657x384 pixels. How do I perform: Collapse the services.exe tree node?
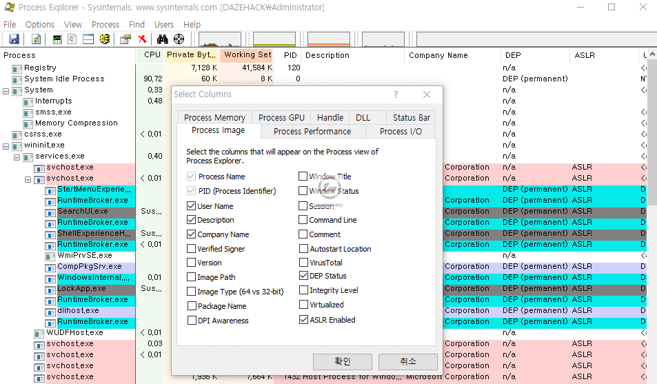pyautogui.click(x=17, y=158)
